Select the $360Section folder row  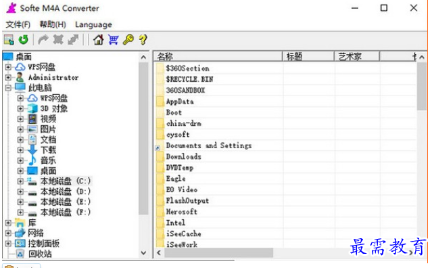click(285, 68)
